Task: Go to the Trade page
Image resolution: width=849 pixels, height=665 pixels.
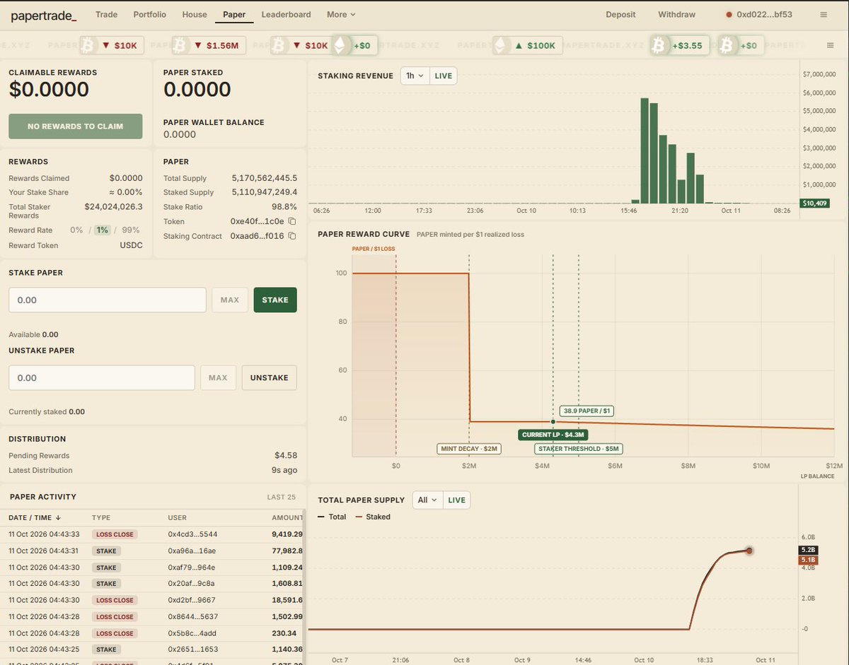Action: 106,14
